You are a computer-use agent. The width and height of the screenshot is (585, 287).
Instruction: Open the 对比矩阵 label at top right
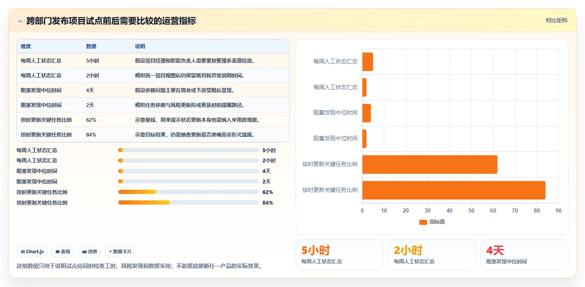(556, 20)
